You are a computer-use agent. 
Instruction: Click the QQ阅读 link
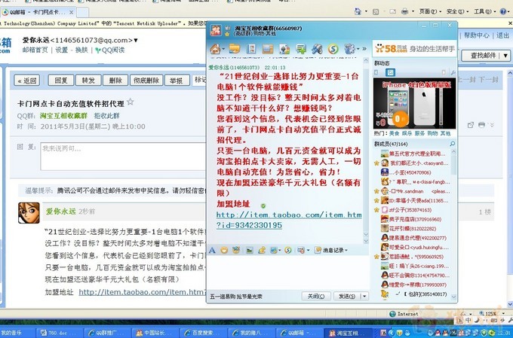click(110, 50)
